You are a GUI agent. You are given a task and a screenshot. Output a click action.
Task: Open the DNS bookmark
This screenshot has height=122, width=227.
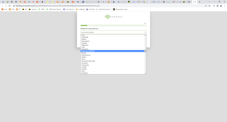tap(12, 9)
